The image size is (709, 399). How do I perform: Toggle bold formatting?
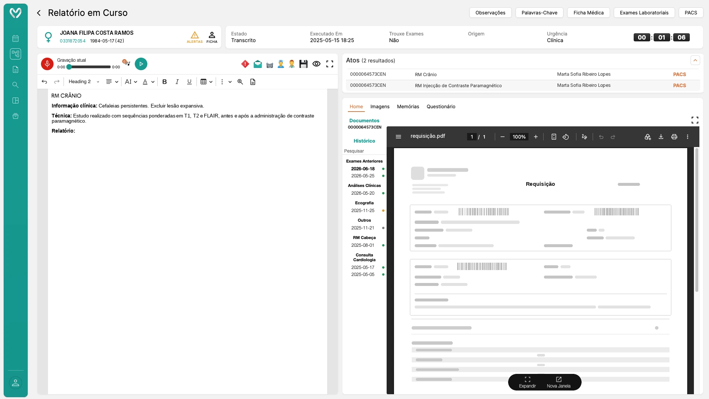coord(165,82)
